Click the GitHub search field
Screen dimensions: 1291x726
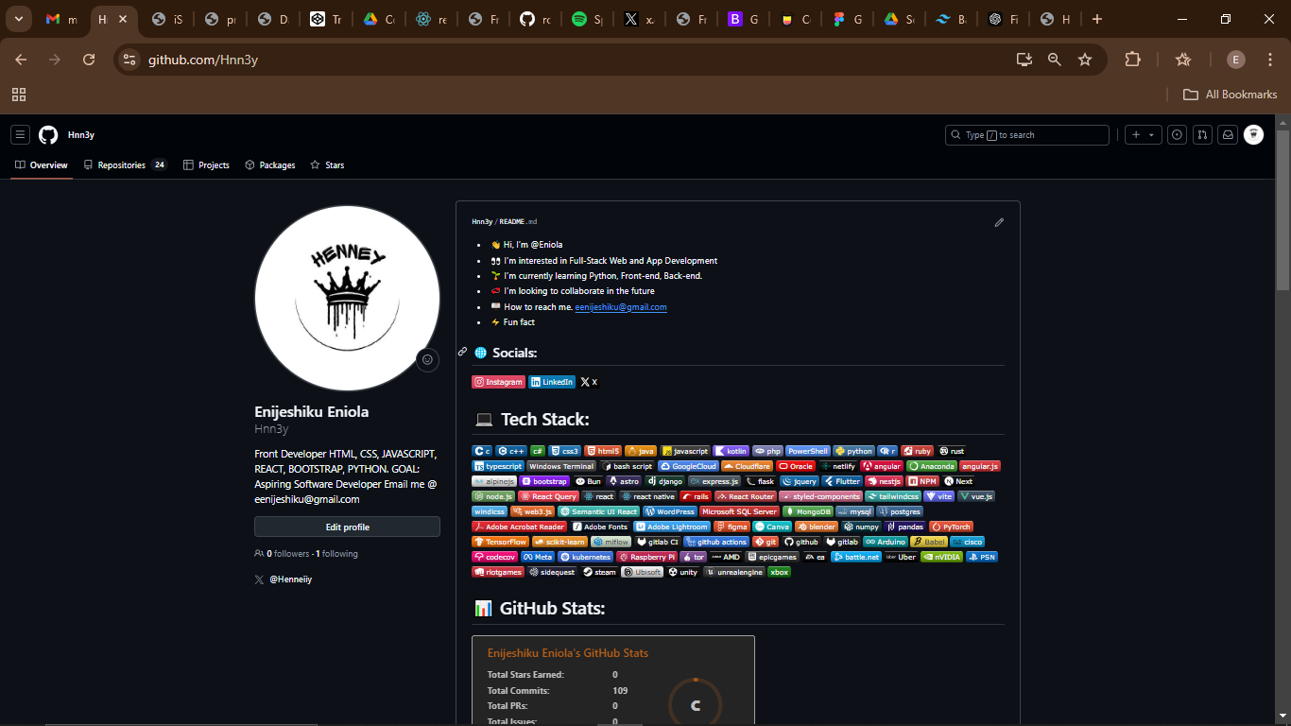tap(1025, 134)
